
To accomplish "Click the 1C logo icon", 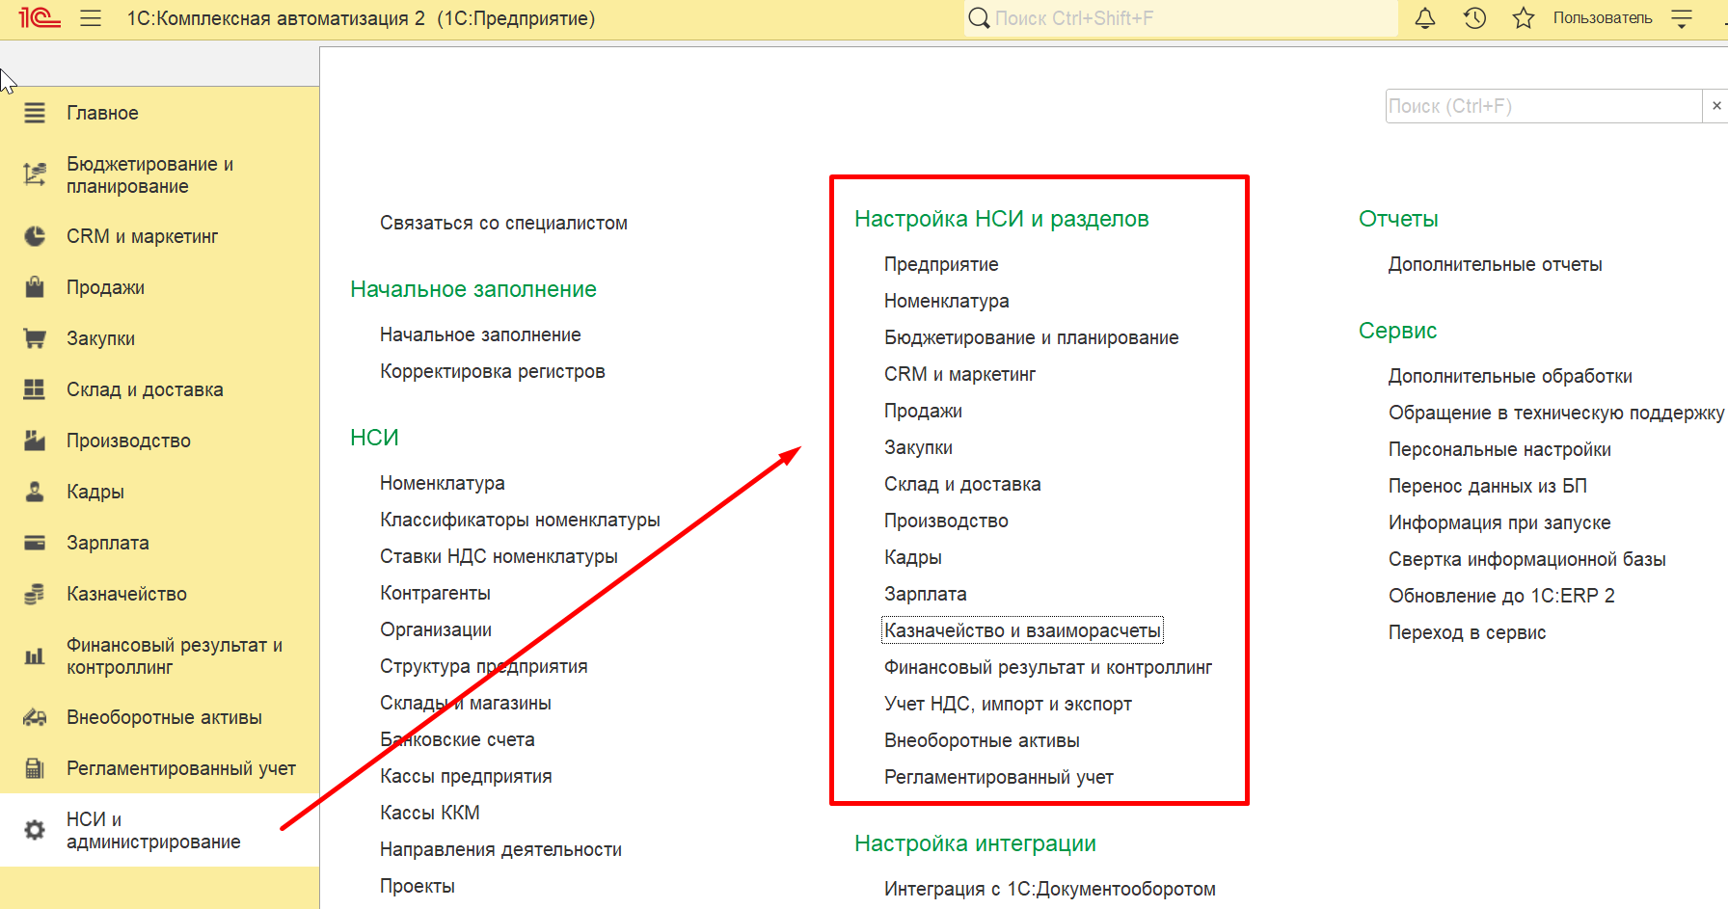I will [40, 17].
